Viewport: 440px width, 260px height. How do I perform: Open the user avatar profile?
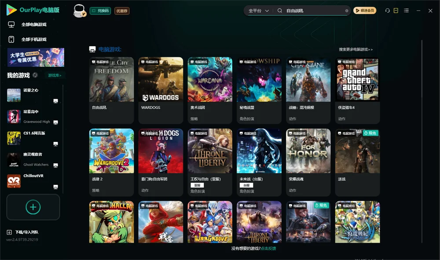[79, 11]
